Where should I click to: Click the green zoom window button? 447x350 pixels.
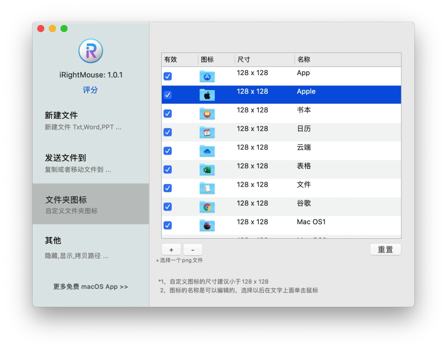64,29
